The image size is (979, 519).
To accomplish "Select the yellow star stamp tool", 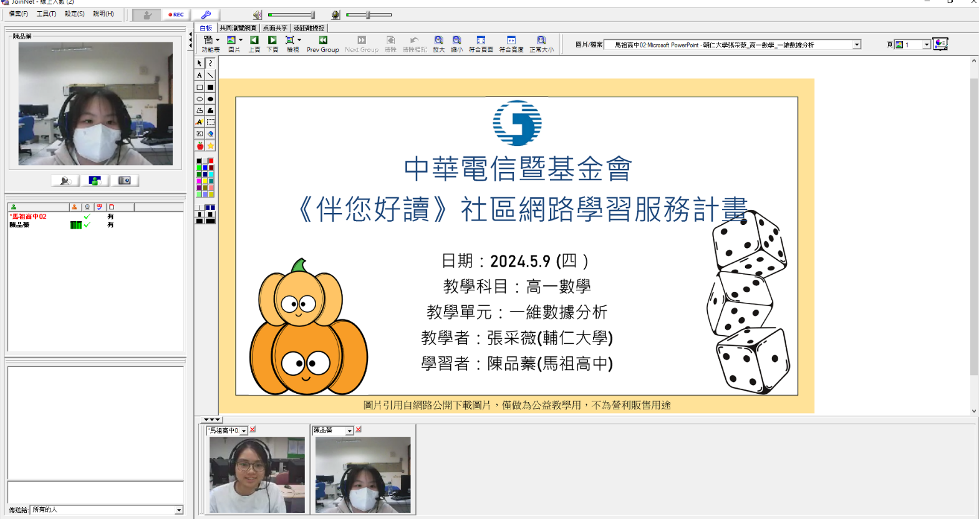I will (x=211, y=146).
